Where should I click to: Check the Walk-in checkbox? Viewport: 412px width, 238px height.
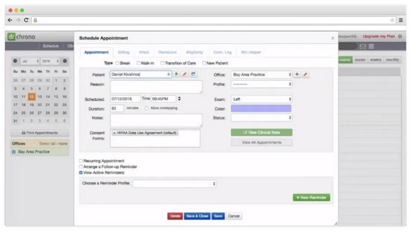click(138, 63)
